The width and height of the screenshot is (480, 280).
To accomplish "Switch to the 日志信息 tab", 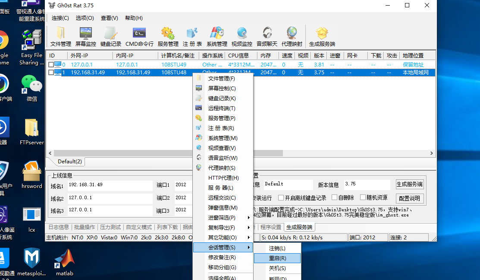I will [59, 227].
